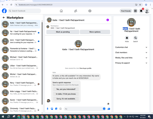Search in conversation magnifier icon
The width and height of the screenshot is (153, 119).
(x=136, y=38)
